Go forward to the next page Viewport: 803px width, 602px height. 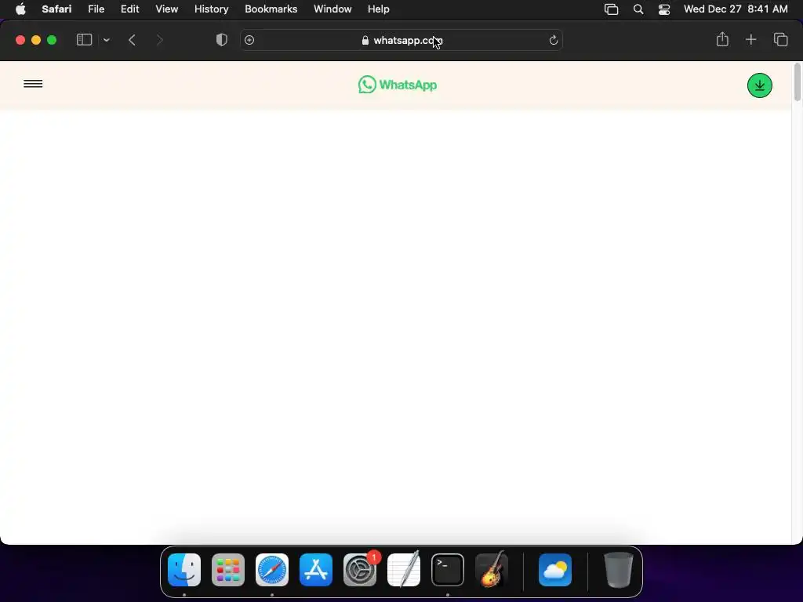pyautogui.click(x=159, y=40)
